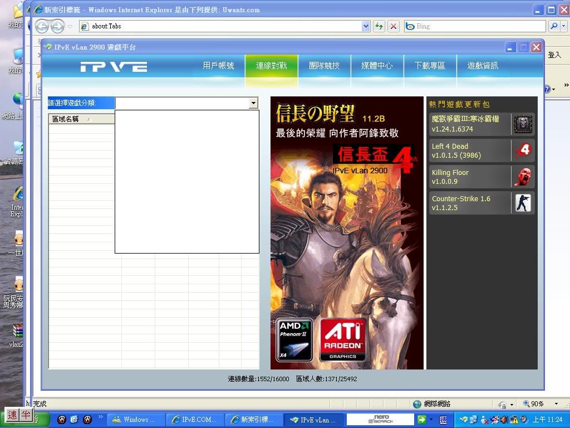This screenshot has width=570, height=428.
Task: Click the Warcraft III update package icon
Action: click(523, 124)
